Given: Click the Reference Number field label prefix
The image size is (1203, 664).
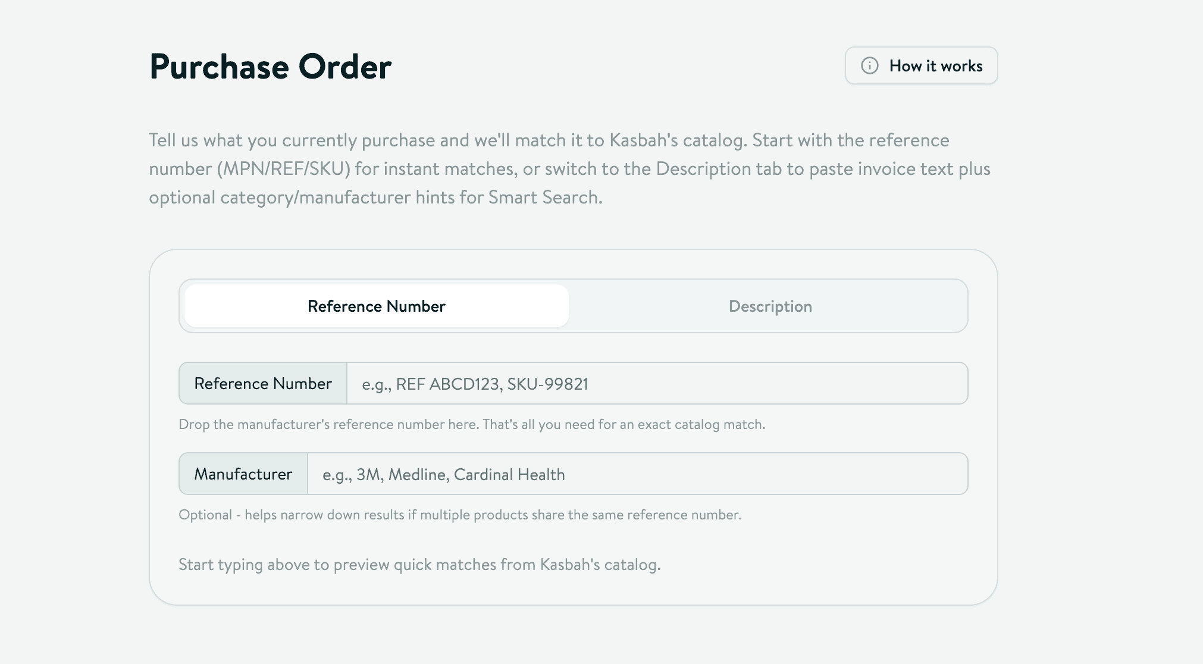Looking at the screenshot, I should (262, 383).
